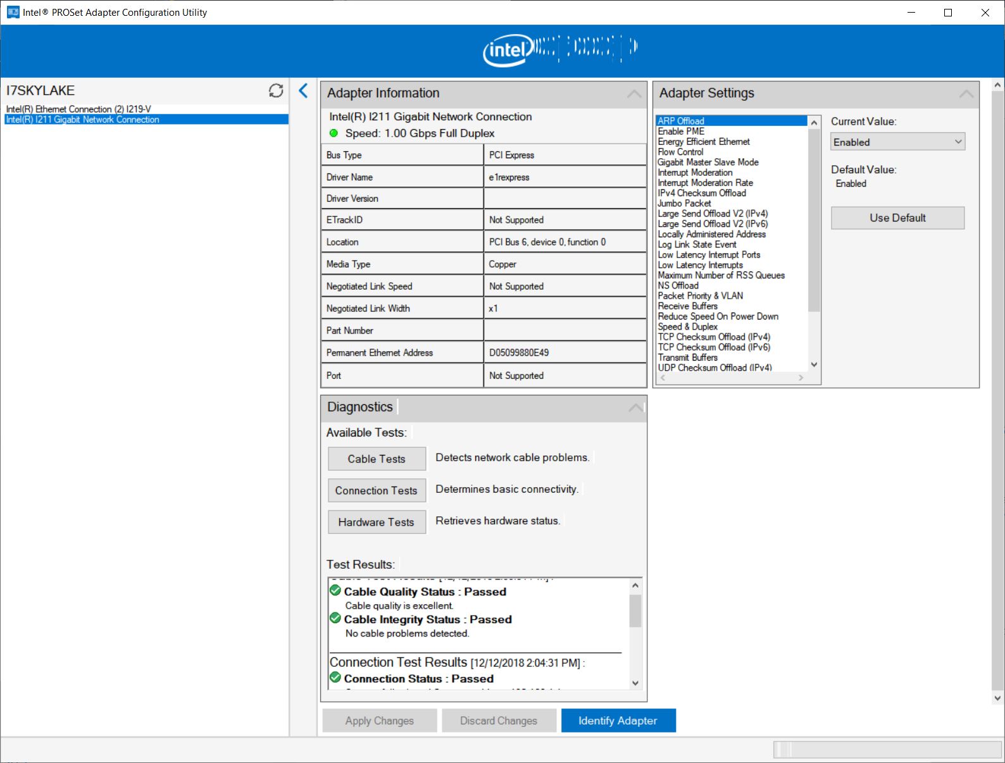Refresh the I7SKYLAKE adapter list
Screen dimensions: 1005x763
[276, 90]
